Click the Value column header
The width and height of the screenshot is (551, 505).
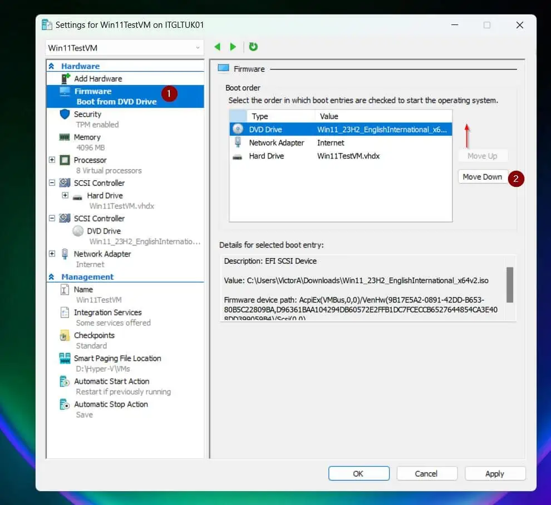click(x=383, y=116)
